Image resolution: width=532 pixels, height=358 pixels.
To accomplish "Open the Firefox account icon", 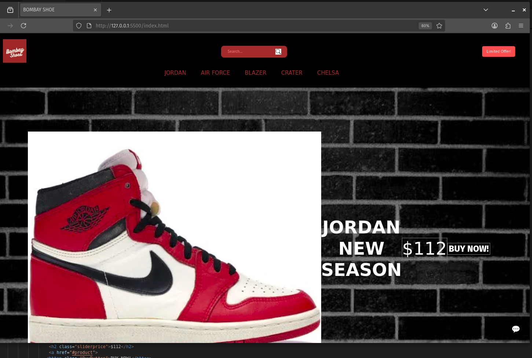I will click(495, 26).
